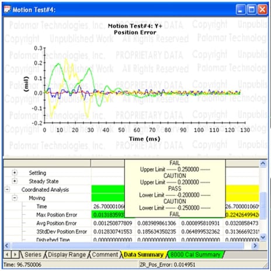Click the 0.185634350235 3StdDev value

point(157,231)
